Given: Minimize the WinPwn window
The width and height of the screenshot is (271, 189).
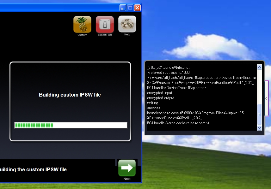Looking at the screenshot, I should point(123,8).
